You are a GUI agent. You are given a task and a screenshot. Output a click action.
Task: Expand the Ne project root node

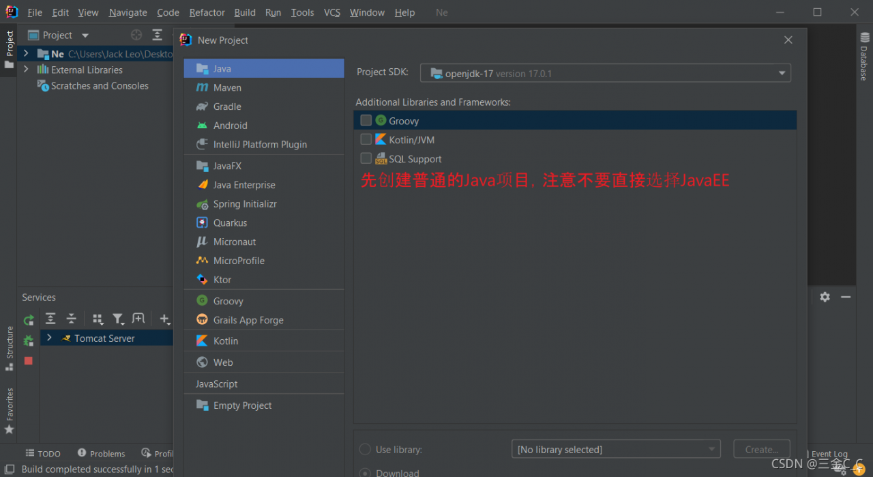26,53
